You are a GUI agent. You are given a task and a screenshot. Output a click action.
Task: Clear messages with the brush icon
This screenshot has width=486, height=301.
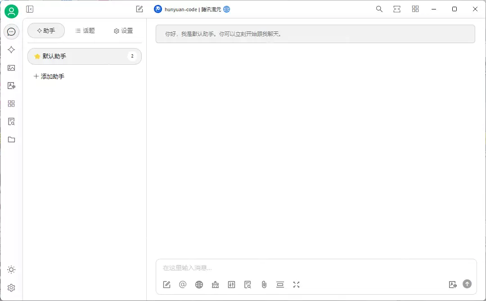[215, 284]
